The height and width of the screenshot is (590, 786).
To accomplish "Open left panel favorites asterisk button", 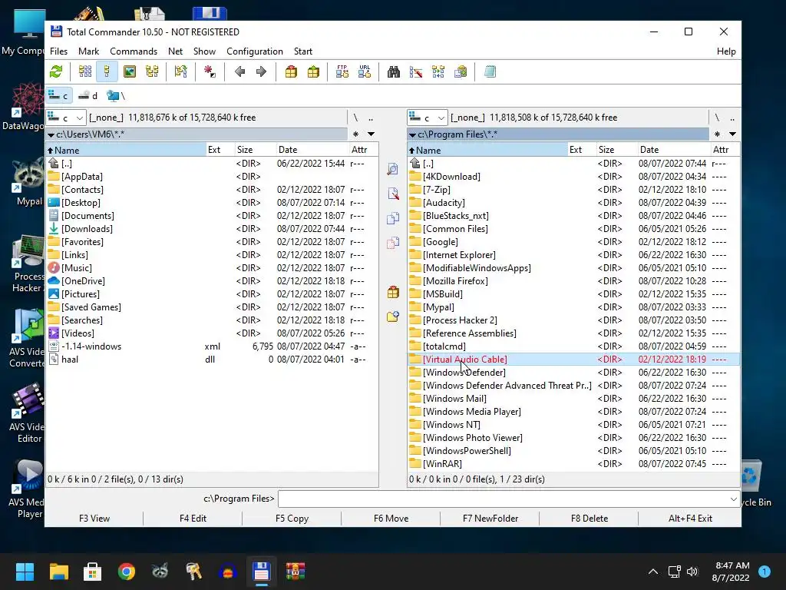I will click(355, 134).
